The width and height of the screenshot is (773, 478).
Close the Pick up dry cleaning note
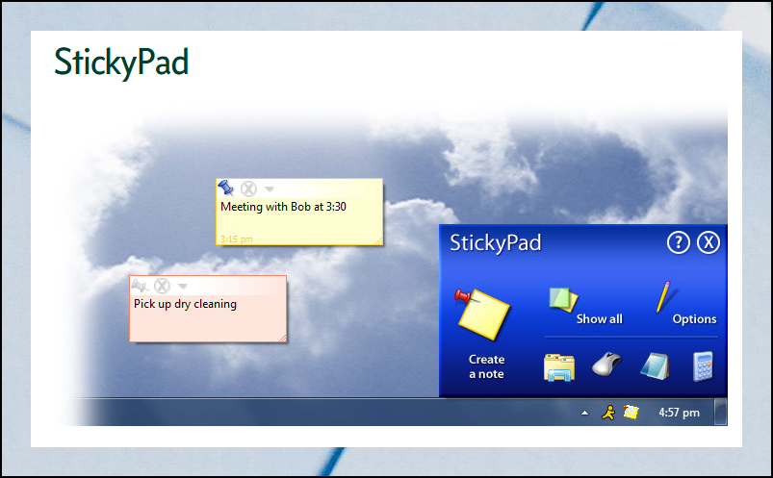tap(162, 286)
